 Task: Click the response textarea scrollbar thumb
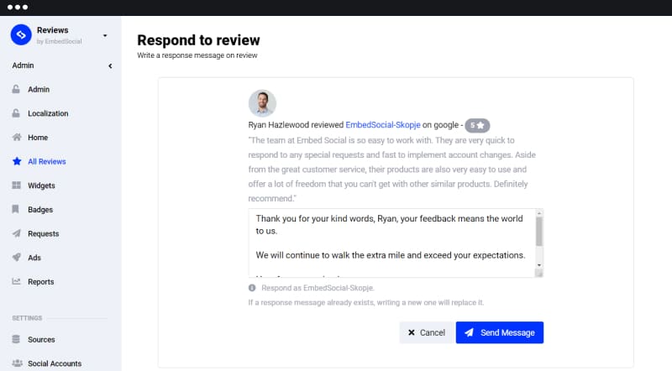point(539,232)
